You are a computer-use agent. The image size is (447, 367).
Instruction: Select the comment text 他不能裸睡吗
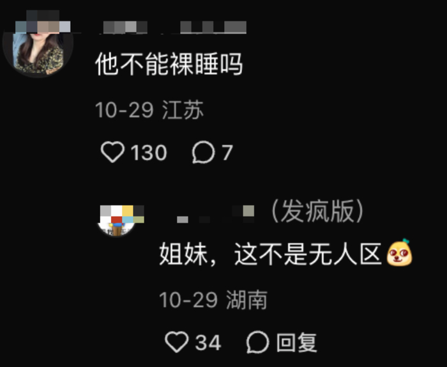tap(169, 64)
